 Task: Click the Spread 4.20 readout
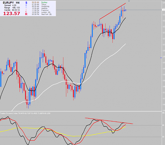[x=10, y=5]
